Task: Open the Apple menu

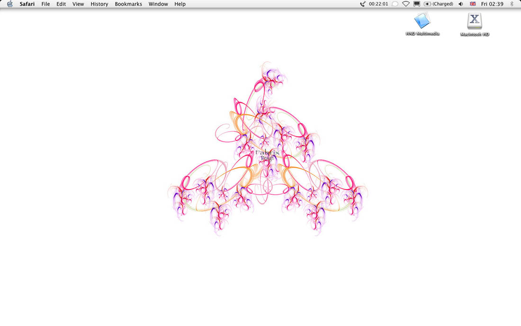Action: tap(10, 4)
